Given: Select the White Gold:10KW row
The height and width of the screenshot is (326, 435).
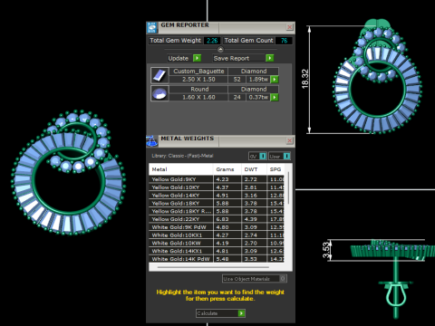Looking at the screenshot, I should (217, 243).
